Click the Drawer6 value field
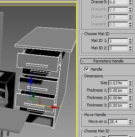The height and width of the screenshot is (137, 135). coord(118,10)
